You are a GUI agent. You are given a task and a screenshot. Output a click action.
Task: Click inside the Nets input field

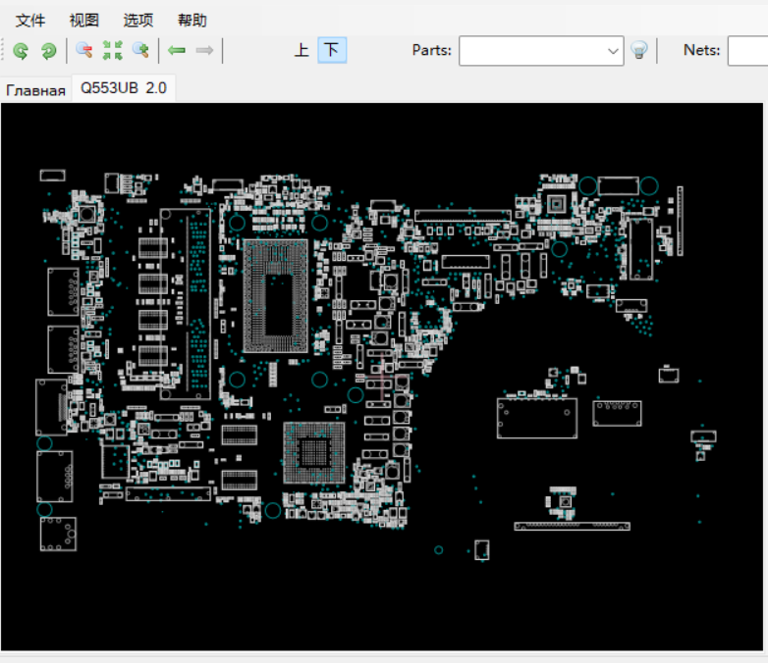[x=746, y=51]
